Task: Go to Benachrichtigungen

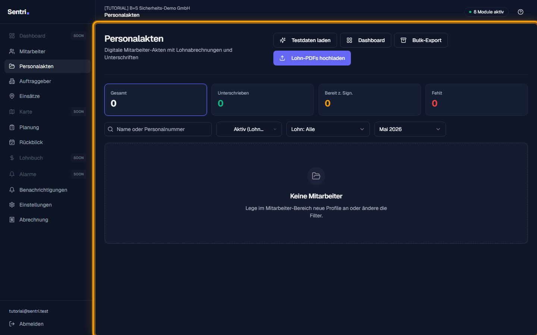Action: [47, 190]
